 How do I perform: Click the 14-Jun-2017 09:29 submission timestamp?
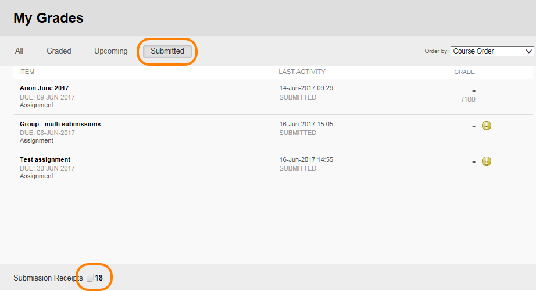point(306,88)
